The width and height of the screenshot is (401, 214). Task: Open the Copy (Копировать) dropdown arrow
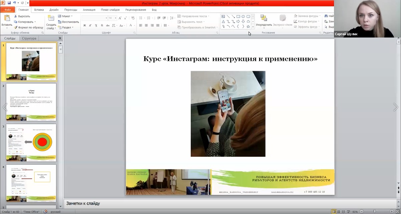35,22
